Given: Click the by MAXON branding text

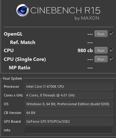Looking at the screenshot, I should pos(87,18).
